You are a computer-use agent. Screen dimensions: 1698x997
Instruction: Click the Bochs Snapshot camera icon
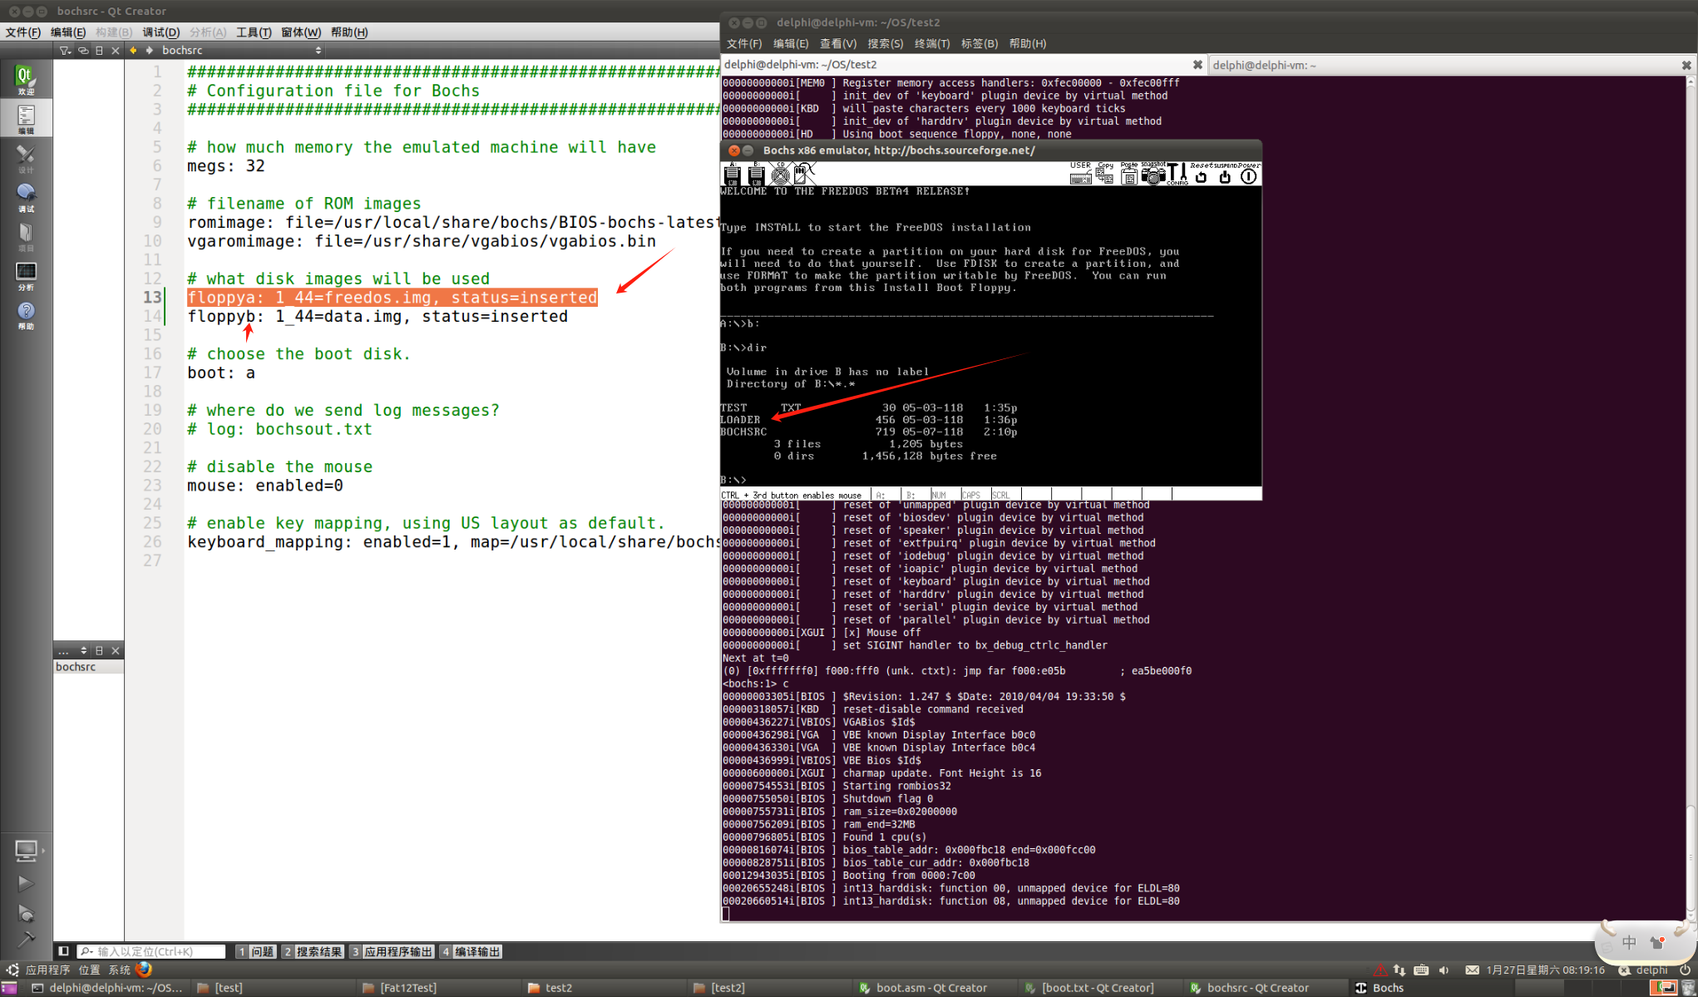point(1153,175)
